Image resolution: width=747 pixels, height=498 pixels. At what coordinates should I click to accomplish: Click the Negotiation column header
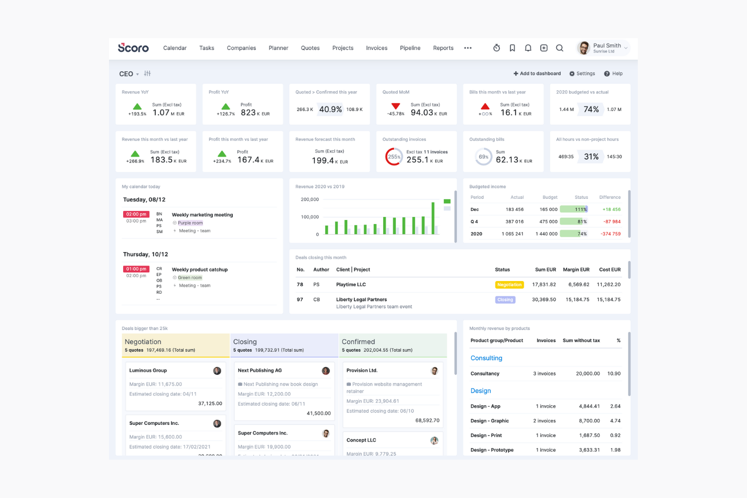click(176, 345)
